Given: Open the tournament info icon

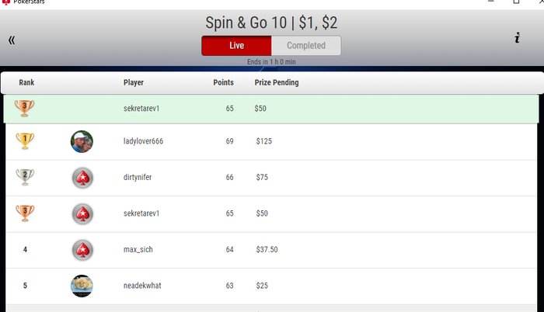Looking at the screenshot, I should (517, 38).
